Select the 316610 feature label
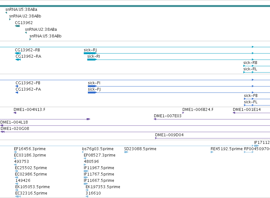270x198 pixels. pyautogui.click(x=93, y=193)
